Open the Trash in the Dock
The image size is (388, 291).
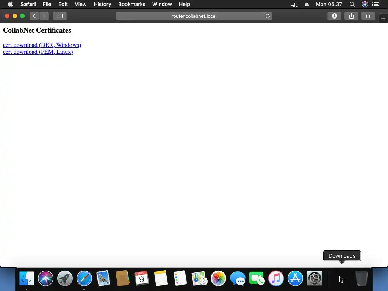(361, 278)
